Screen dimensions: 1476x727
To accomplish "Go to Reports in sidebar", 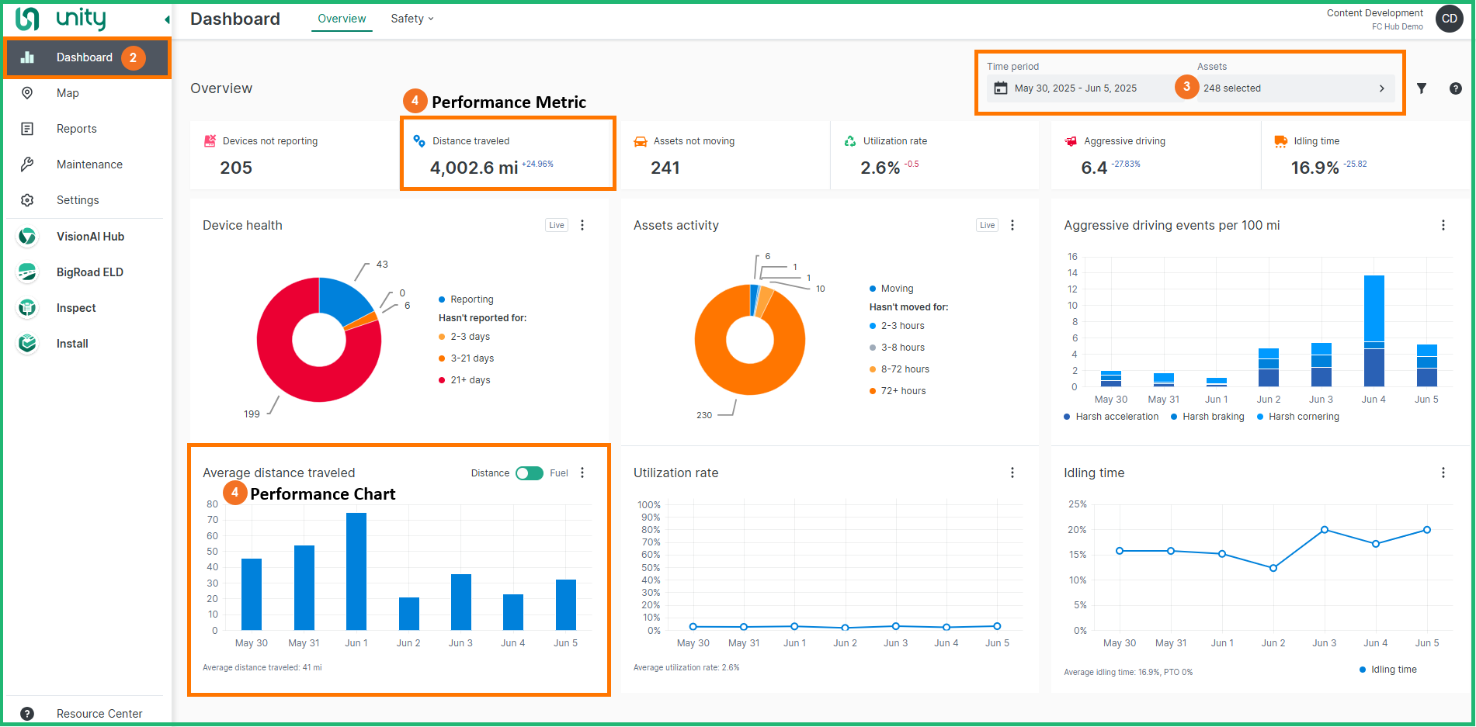I will tap(76, 129).
